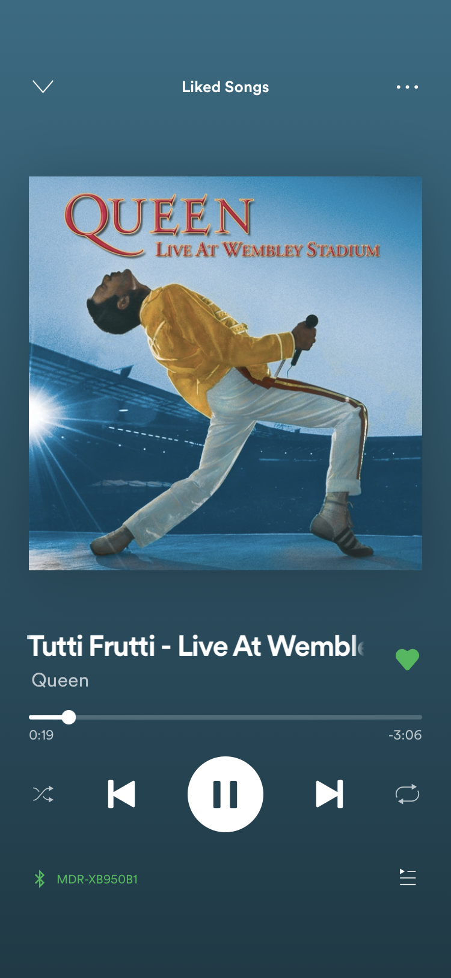Click the elapsed time 0:19 label

[41, 735]
